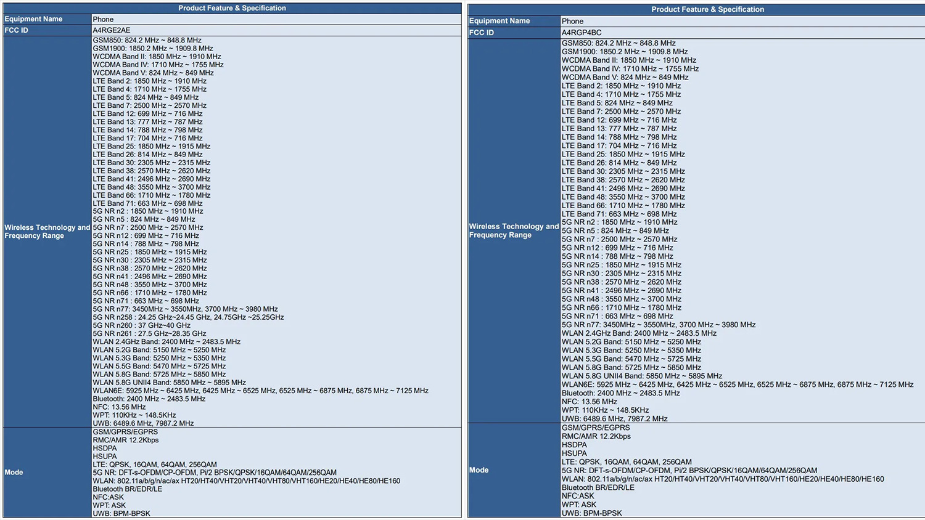The height and width of the screenshot is (520, 925).
Task: Click the FCC ID value A4RGP4BC
Action: (581, 33)
